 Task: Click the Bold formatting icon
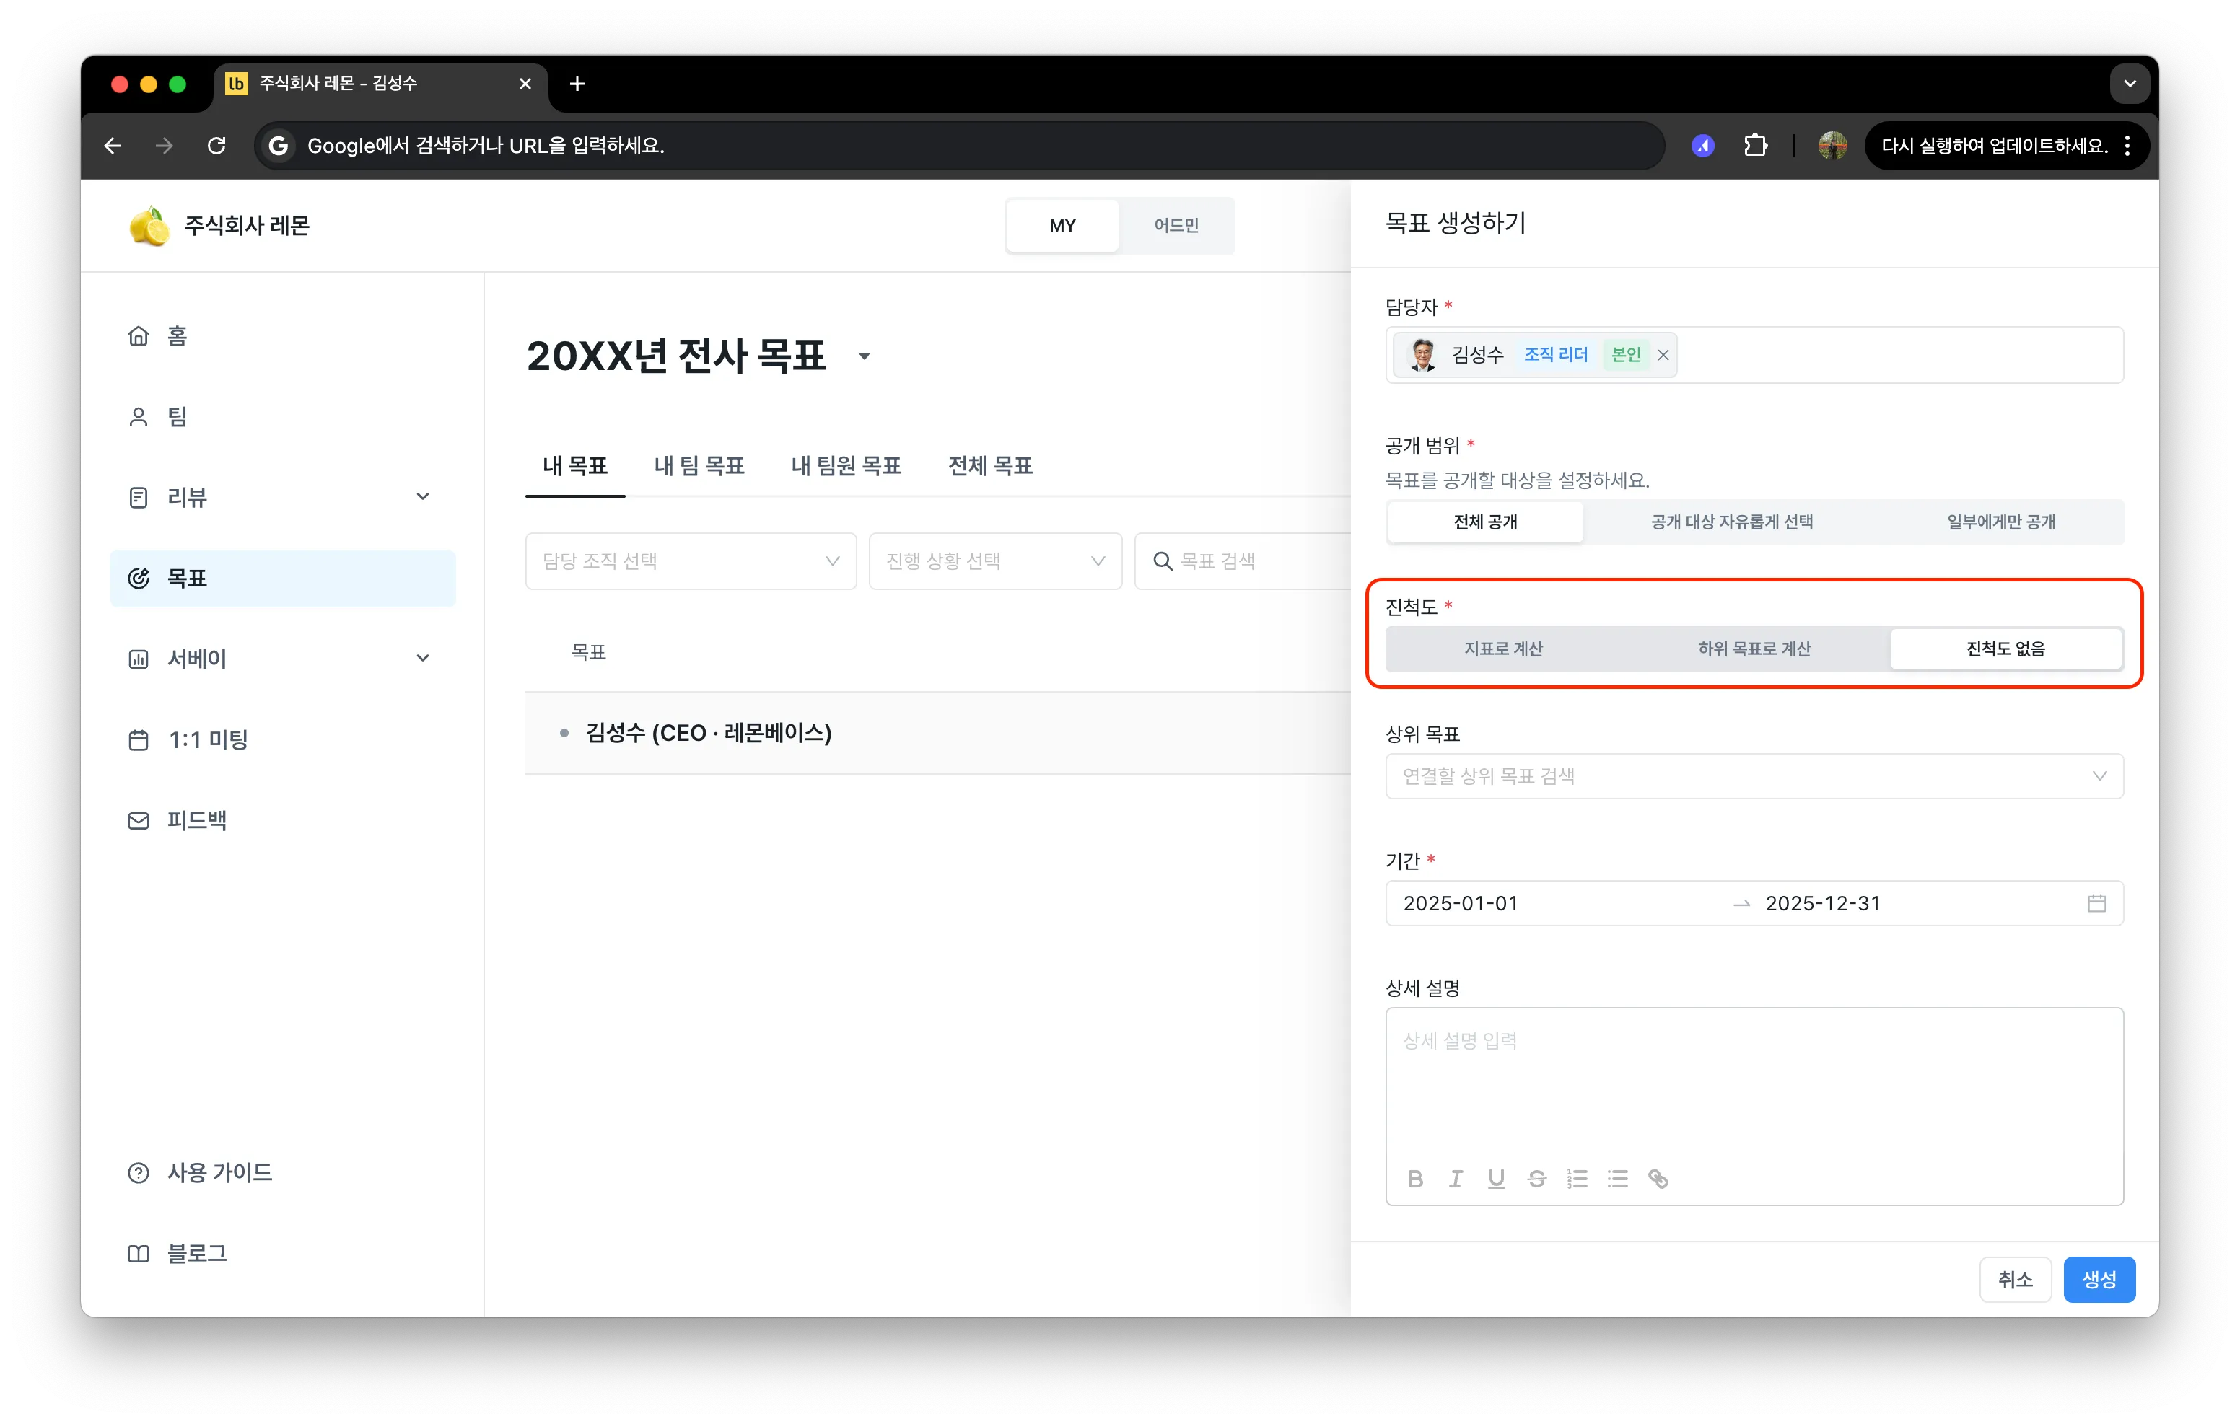tap(1415, 1179)
